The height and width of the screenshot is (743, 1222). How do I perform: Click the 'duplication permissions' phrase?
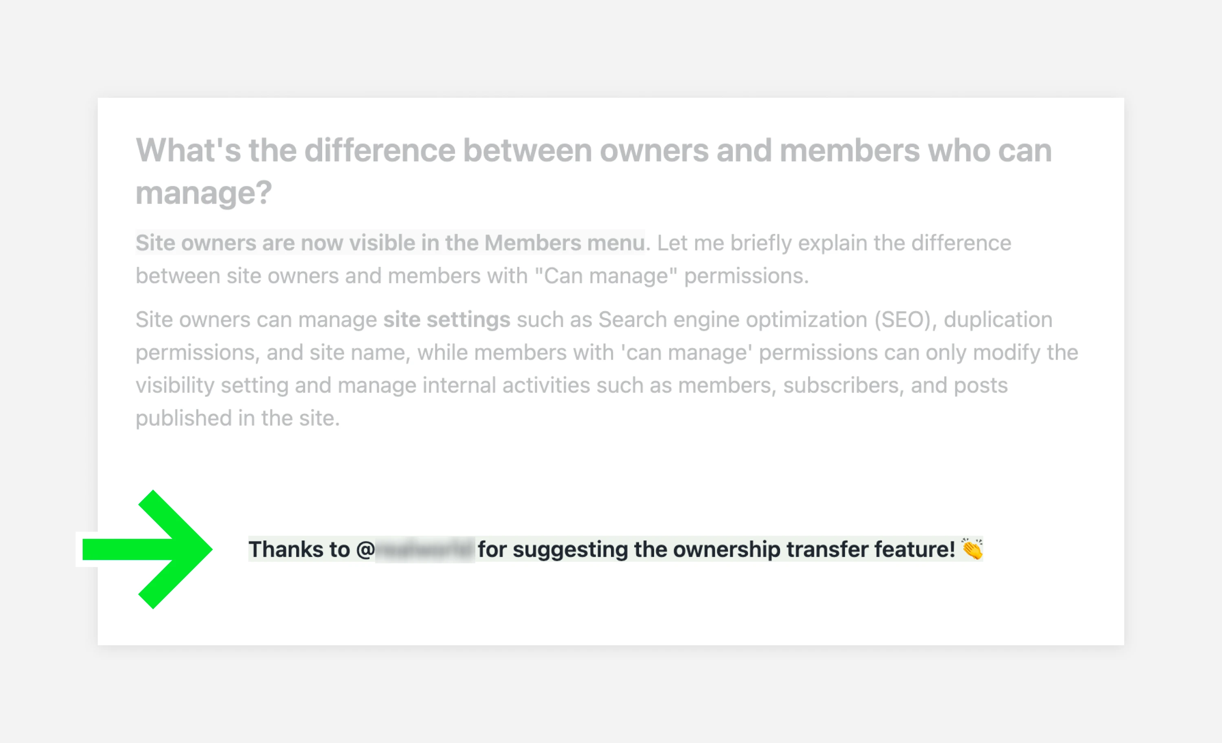tap(593, 336)
